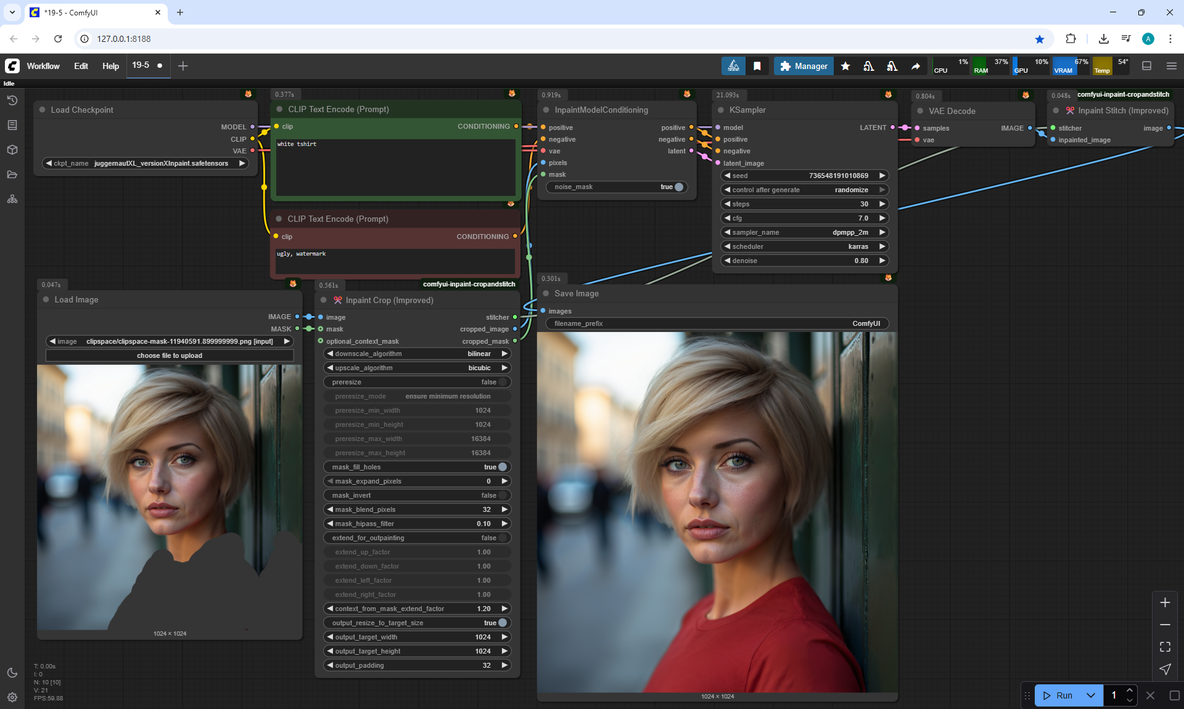
Task: Open the Manager button
Action: [x=804, y=66]
